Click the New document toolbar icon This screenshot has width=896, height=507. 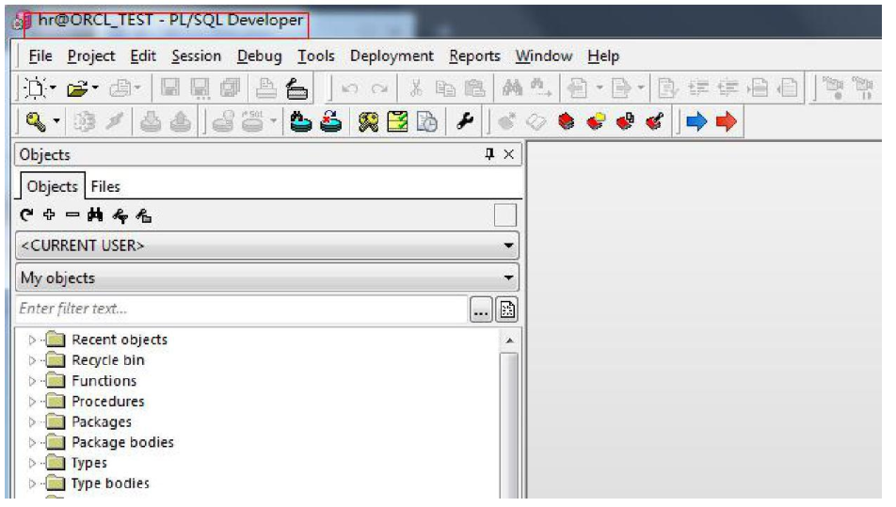pyautogui.click(x=36, y=87)
